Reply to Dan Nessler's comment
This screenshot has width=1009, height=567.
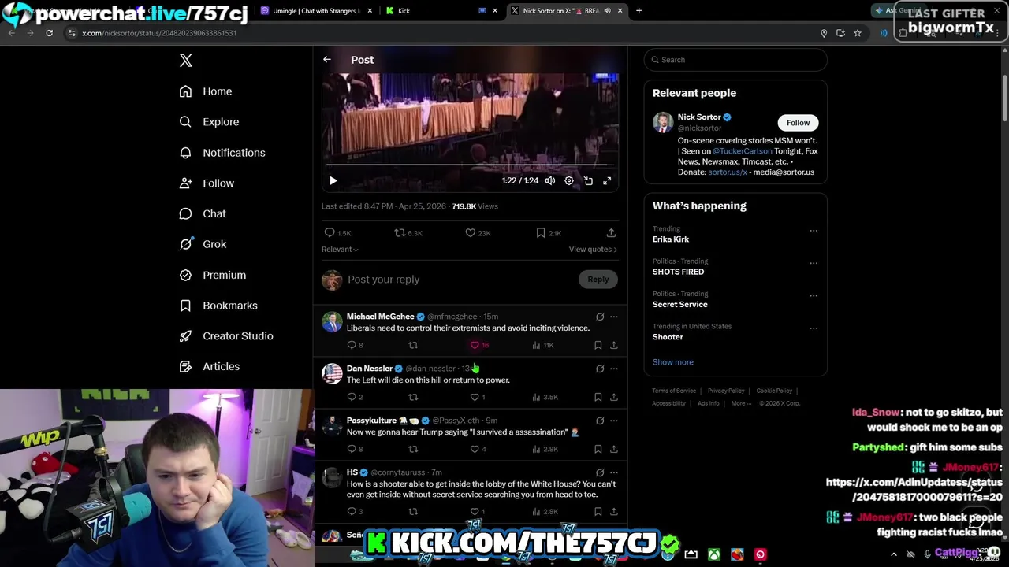tap(352, 397)
